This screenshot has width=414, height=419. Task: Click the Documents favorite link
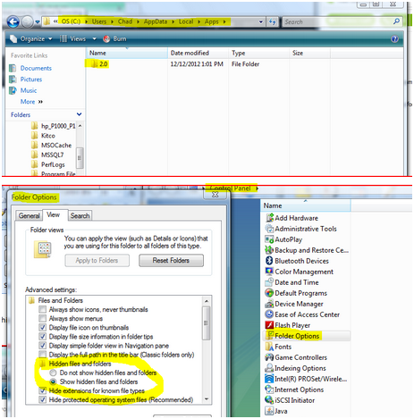pyautogui.click(x=36, y=68)
